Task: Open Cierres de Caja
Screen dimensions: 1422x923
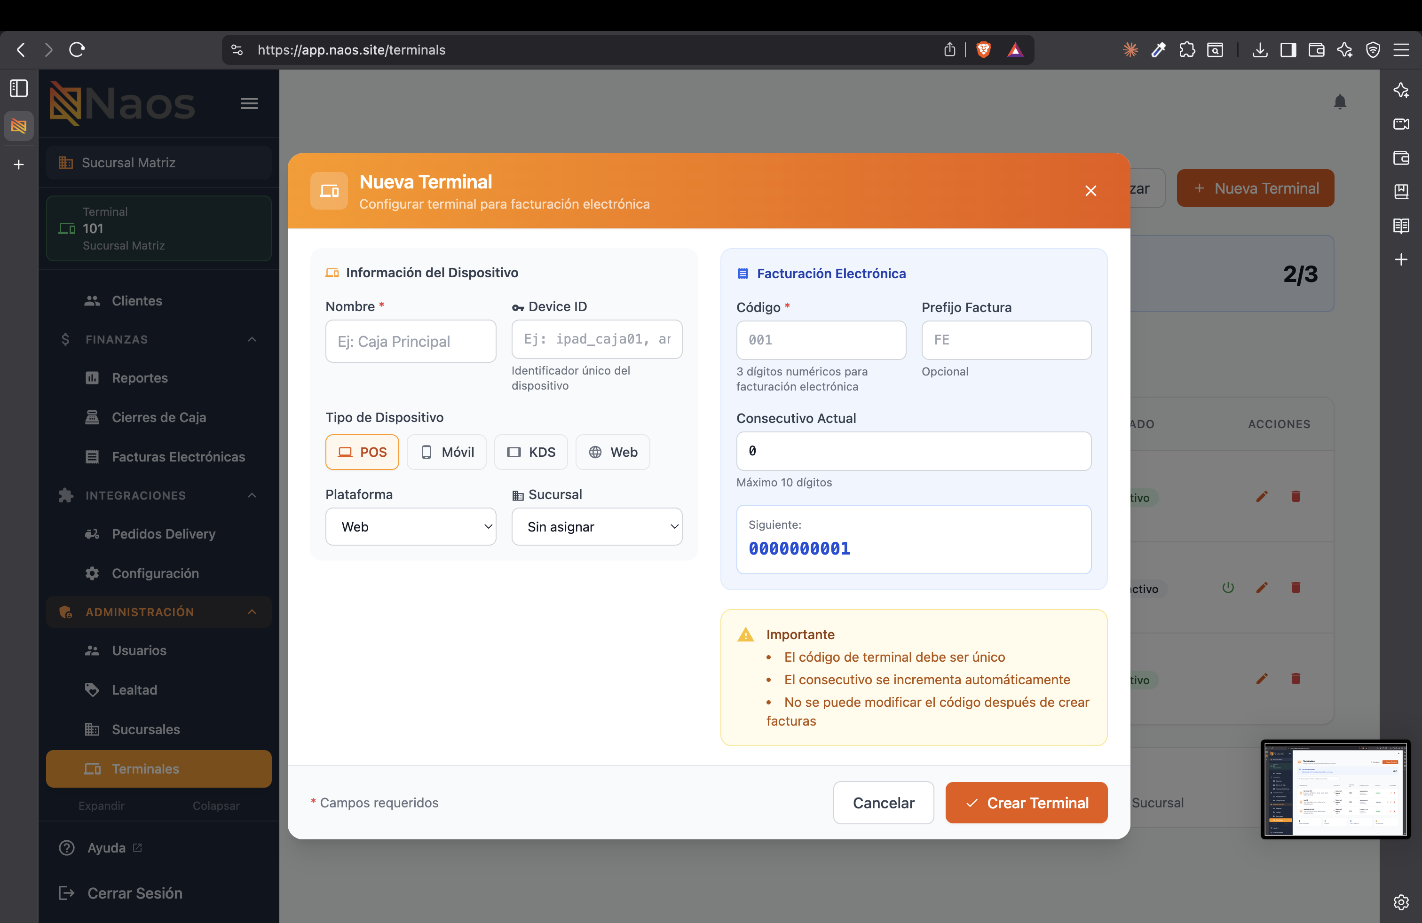Action: click(x=158, y=417)
